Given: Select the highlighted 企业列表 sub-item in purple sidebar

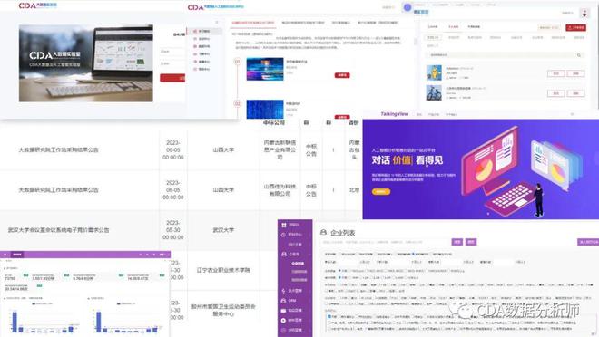Looking at the screenshot, I should click(298, 264).
